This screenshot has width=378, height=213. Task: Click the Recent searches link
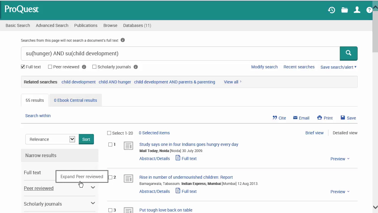click(299, 67)
